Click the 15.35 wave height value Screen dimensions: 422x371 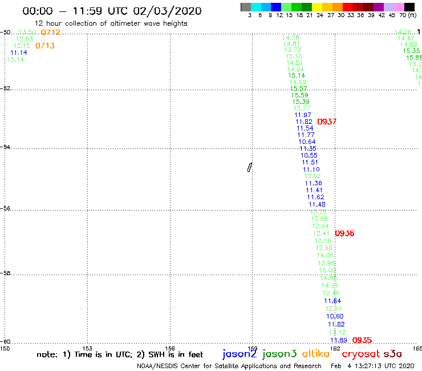tap(412, 51)
